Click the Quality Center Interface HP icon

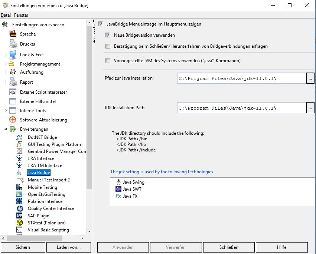[20, 208]
